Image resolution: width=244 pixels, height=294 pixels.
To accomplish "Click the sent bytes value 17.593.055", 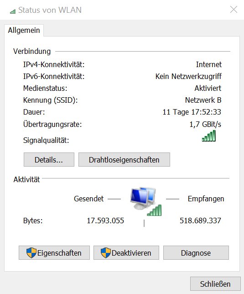I will point(105,220).
